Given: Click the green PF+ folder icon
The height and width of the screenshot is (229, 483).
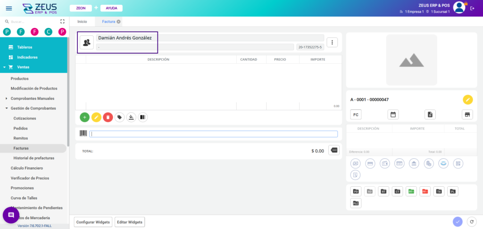Looking at the screenshot, I should pos(411,191).
